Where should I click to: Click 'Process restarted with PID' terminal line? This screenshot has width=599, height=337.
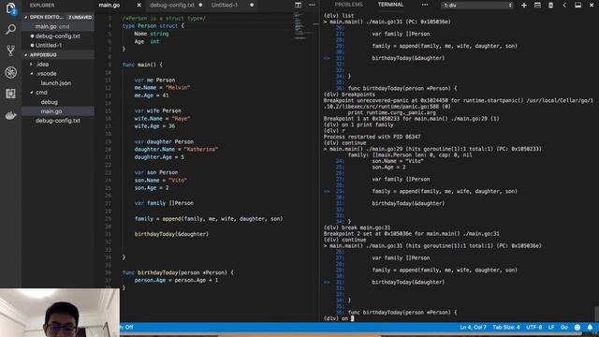click(372, 137)
